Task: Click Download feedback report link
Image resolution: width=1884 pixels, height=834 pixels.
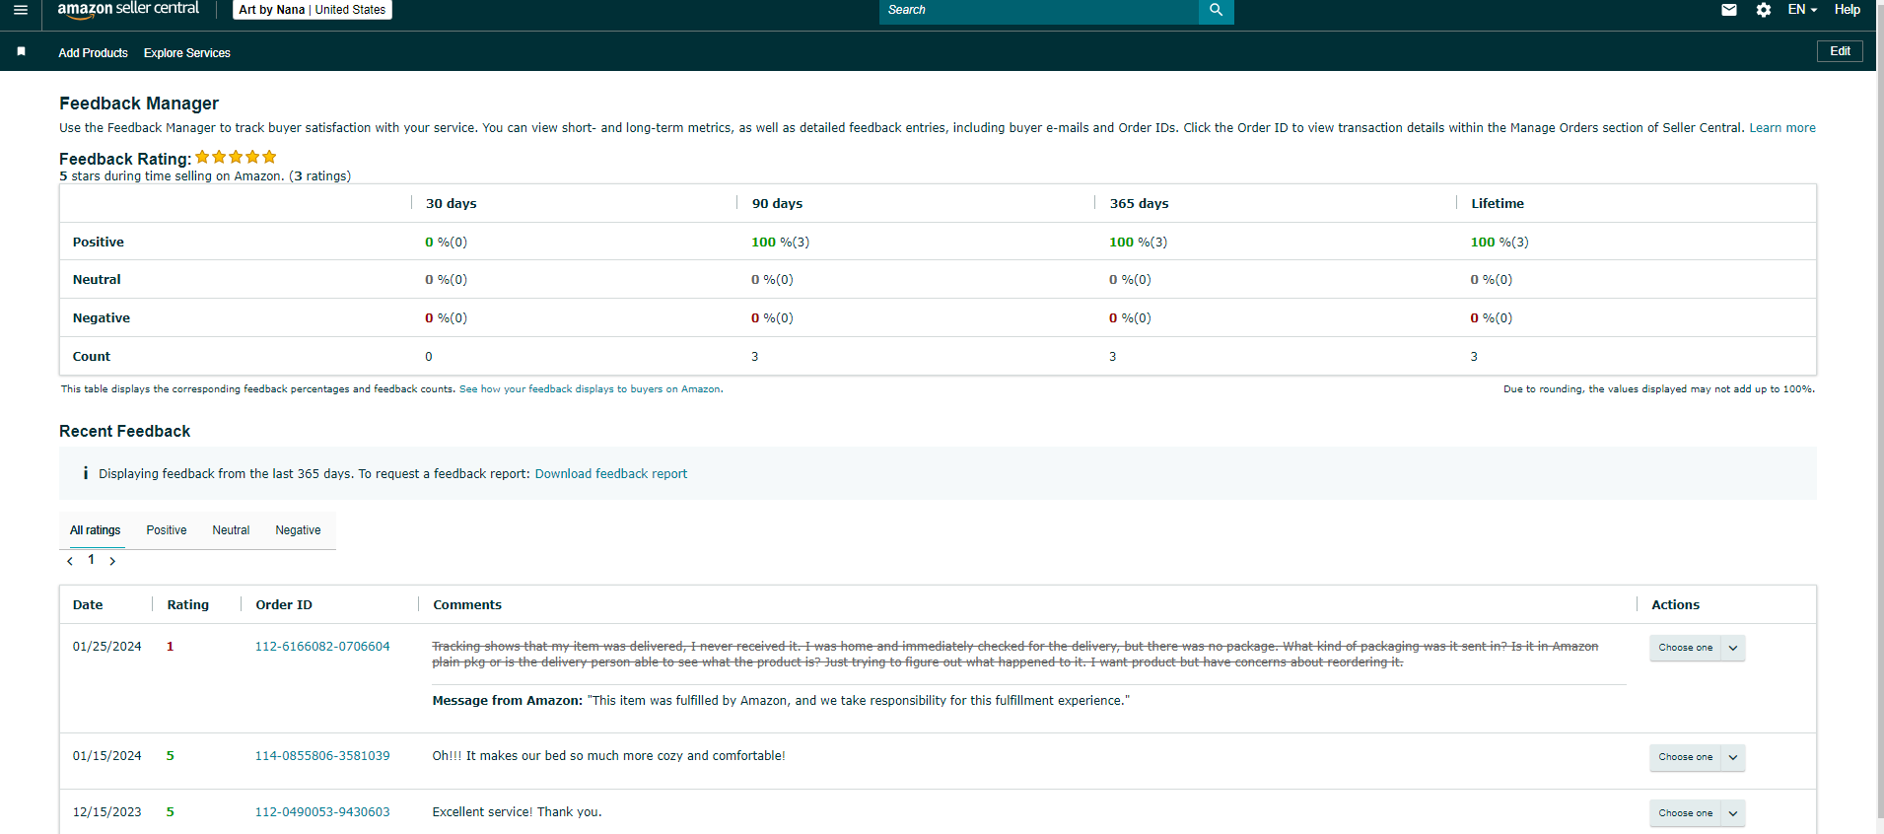Action: click(611, 474)
